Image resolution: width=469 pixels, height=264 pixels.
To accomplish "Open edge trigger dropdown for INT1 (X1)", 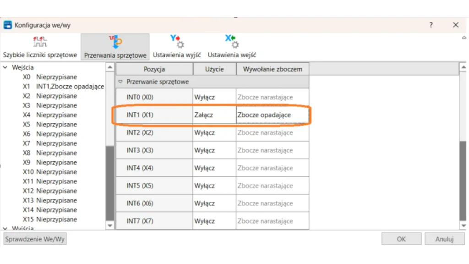I will tap(273, 115).
